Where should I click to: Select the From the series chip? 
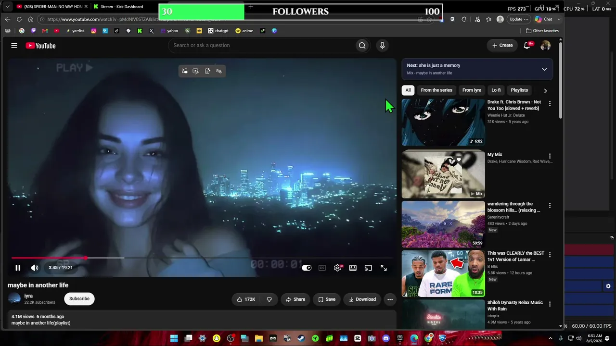[x=436, y=90]
